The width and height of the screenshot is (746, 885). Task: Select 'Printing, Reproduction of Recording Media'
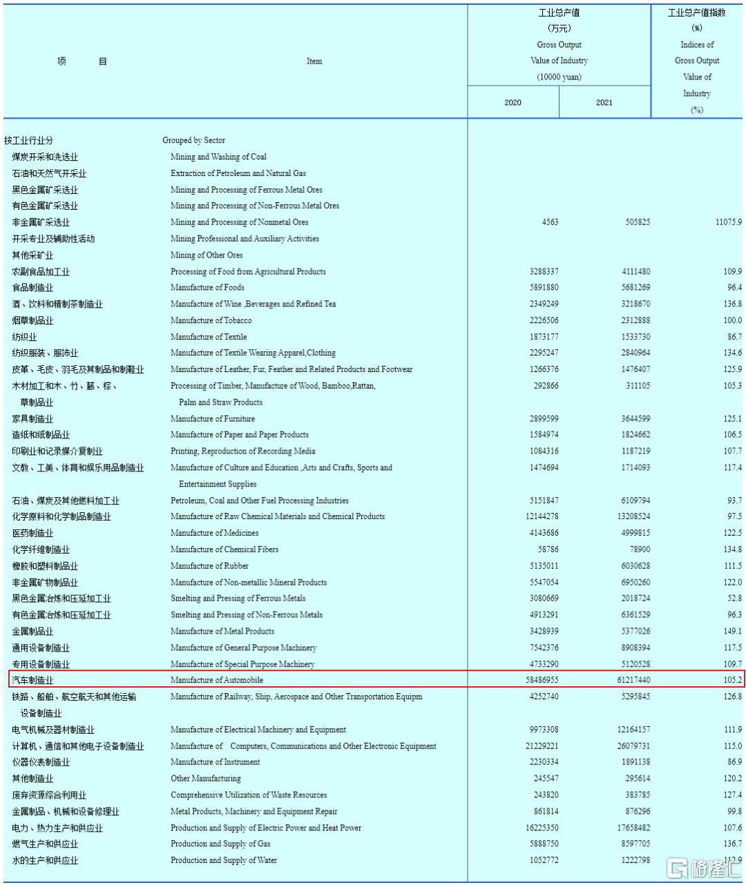pyautogui.click(x=243, y=451)
